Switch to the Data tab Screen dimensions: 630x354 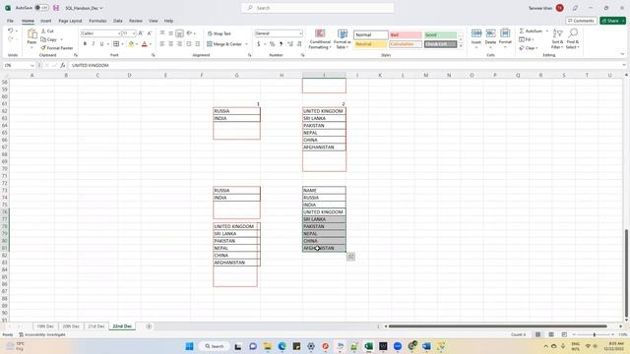pos(118,21)
